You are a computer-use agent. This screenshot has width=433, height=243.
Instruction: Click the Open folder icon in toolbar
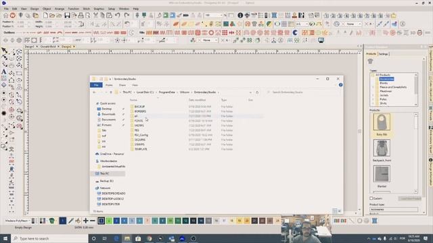52,15
